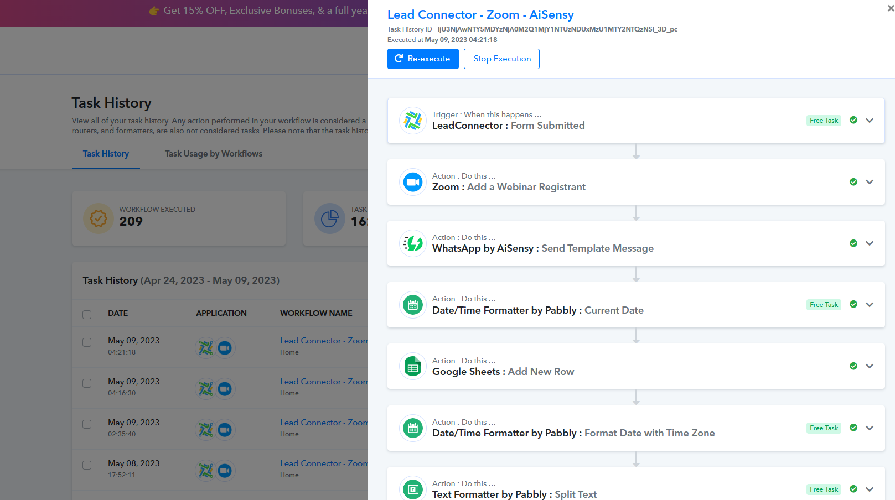Click Zoom app icon in 17:52:11 row
The width and height of the screenshot is (895, 500).
tap(225, 471)
